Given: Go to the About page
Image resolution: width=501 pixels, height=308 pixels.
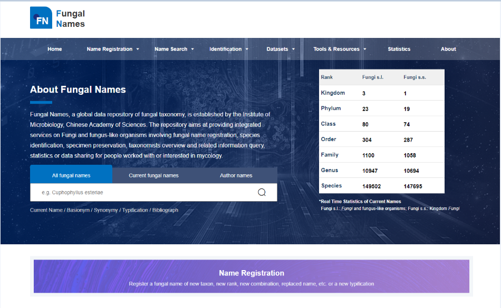Looking at the screenshot, I should click(448, 49).
